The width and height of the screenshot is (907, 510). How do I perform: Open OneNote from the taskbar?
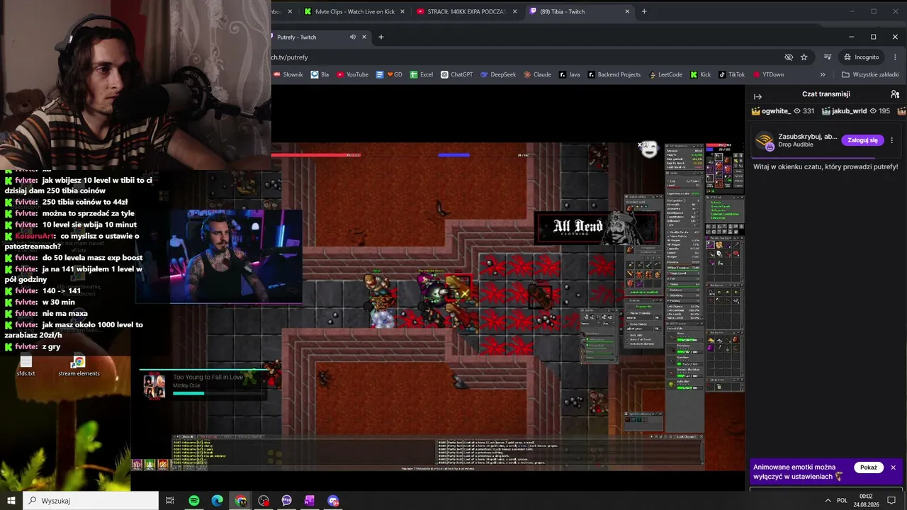(x=310, y=501)
